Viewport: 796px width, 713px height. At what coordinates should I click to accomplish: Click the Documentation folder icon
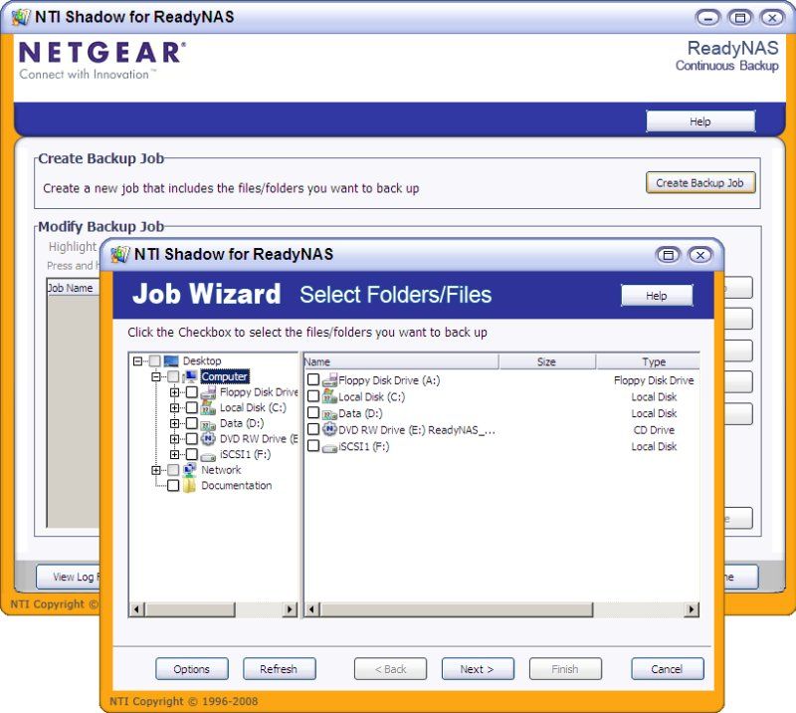pyautogui.click(x=190, y=485)
